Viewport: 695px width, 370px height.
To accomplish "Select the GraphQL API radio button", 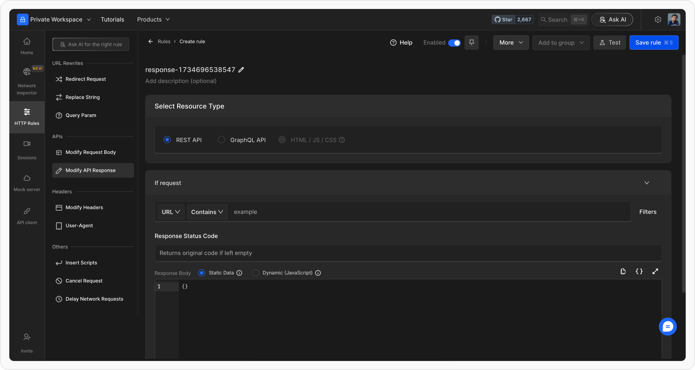I will [221, 140].
